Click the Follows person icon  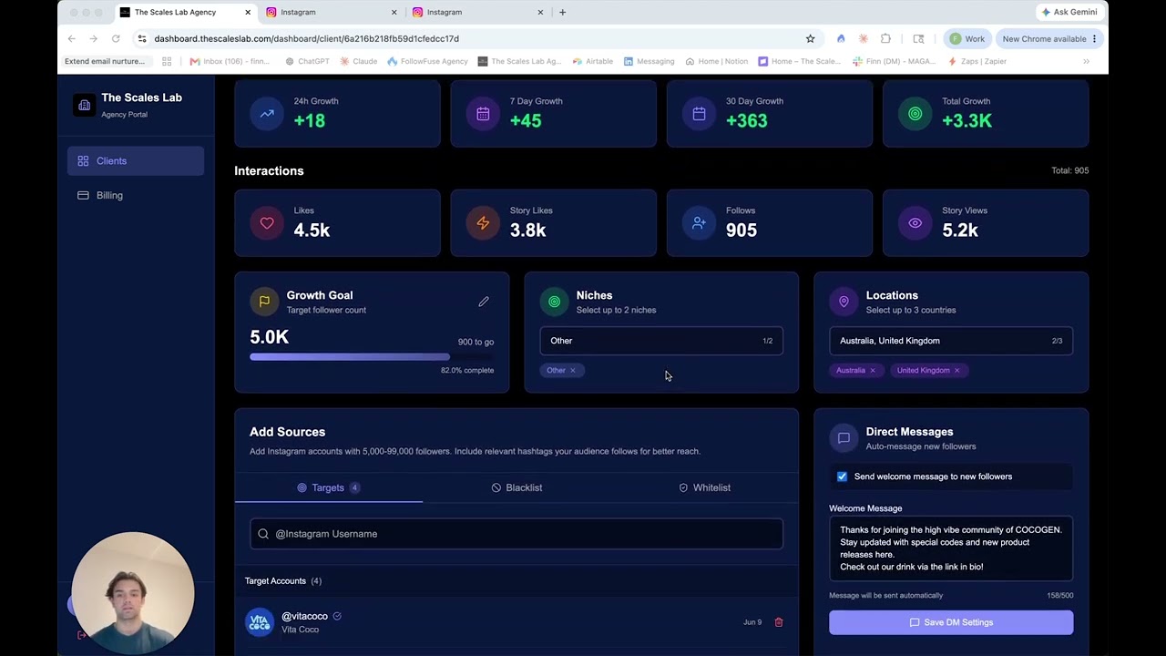pos(699,223)
